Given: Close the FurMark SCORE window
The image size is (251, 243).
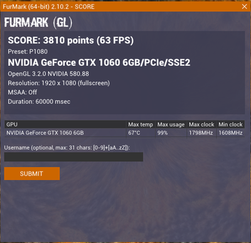Looking at the screenshot, I should (244, 6).
